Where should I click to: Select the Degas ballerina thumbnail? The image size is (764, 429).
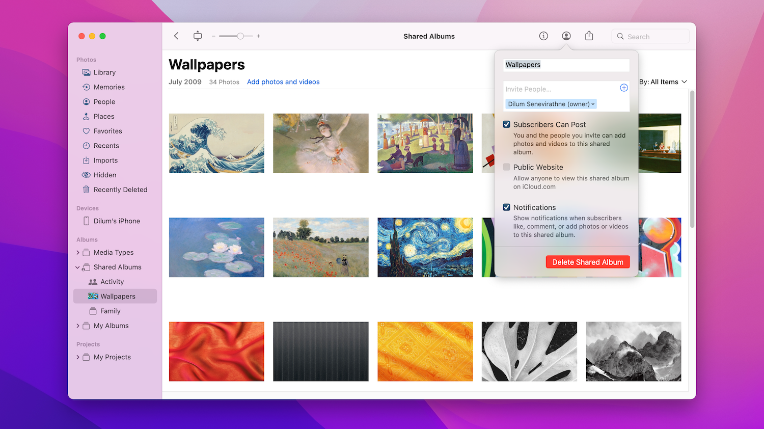tap(321, 143)
